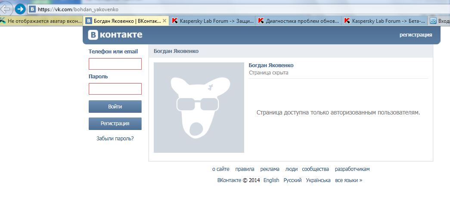Click 'Богдан Яковенко' page title bar
This screenshot has height=201, width=450.
pyautogui.click(x=291, y=51)
